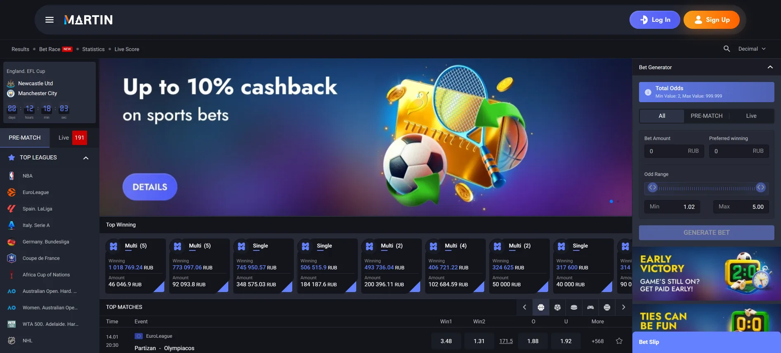Select the ice hockey puck sport icon
The width and height of the screenshot is (781, 353).
574,307
